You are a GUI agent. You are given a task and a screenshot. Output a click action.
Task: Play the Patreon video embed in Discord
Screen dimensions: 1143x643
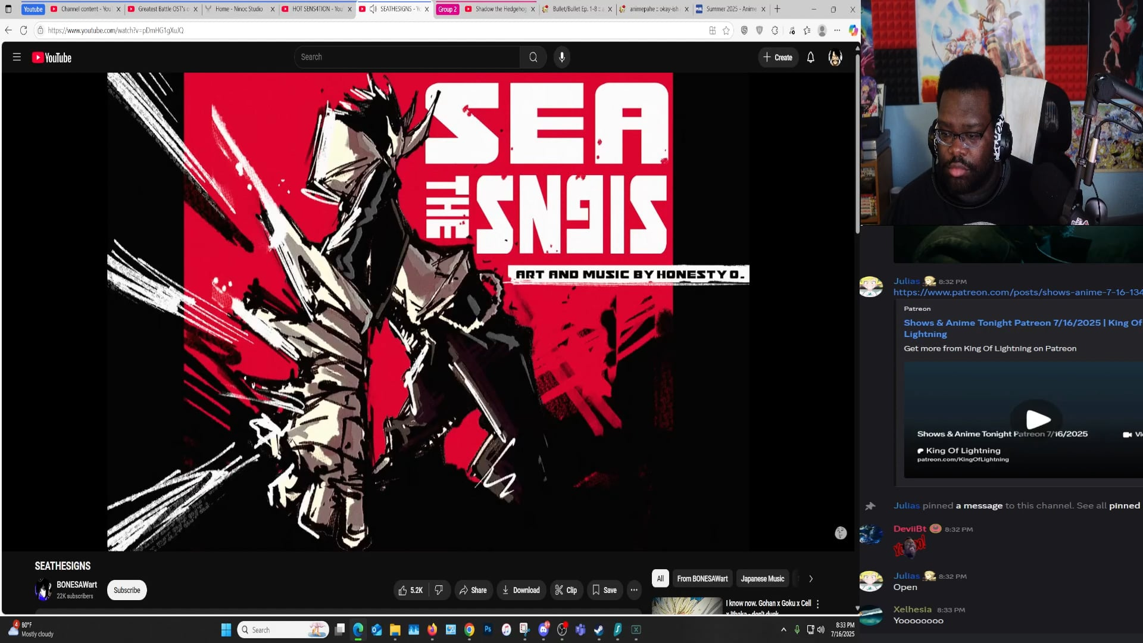(1038, 419)
